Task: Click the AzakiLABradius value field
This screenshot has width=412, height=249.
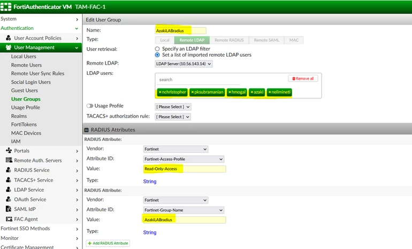Action: pyautogui.click(x=185, y=220)
